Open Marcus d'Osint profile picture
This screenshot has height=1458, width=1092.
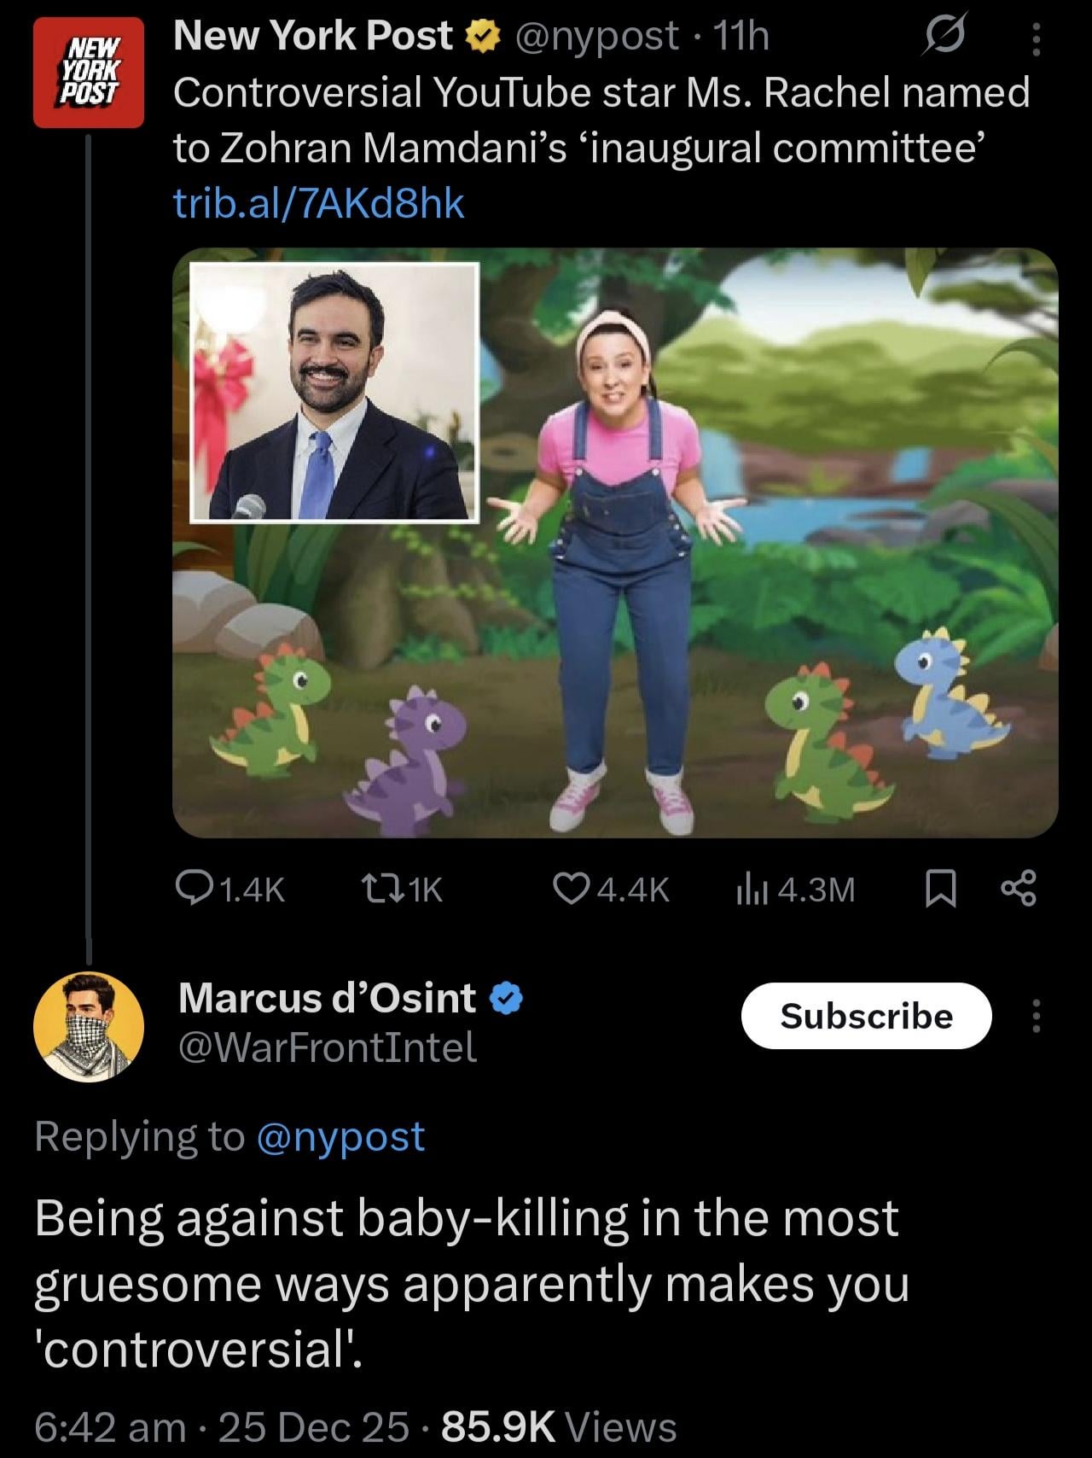pyautogui.click(x=89, y=1025)
